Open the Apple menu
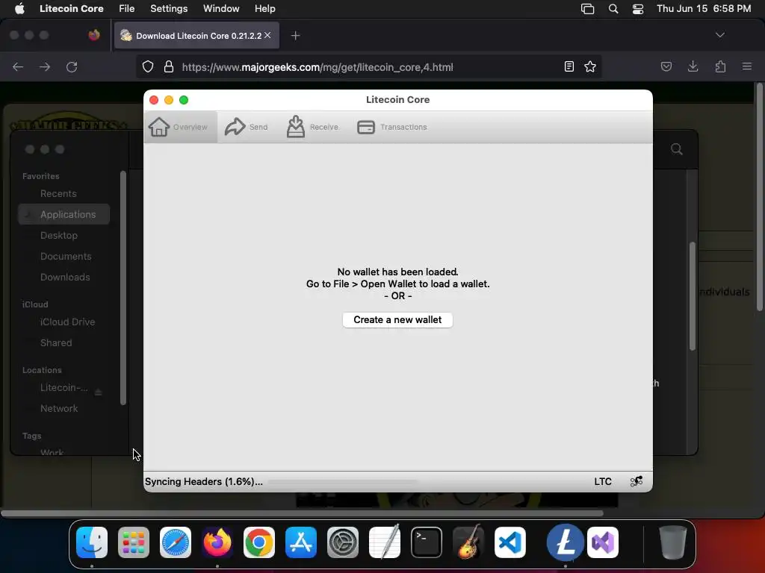Screen dimensions: 765x573 coord(19,9)
